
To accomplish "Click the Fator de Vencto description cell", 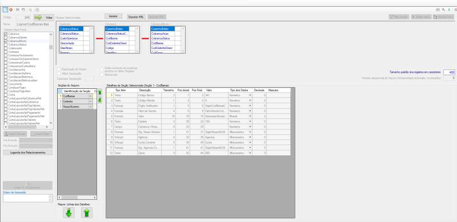I will [150, 110].
